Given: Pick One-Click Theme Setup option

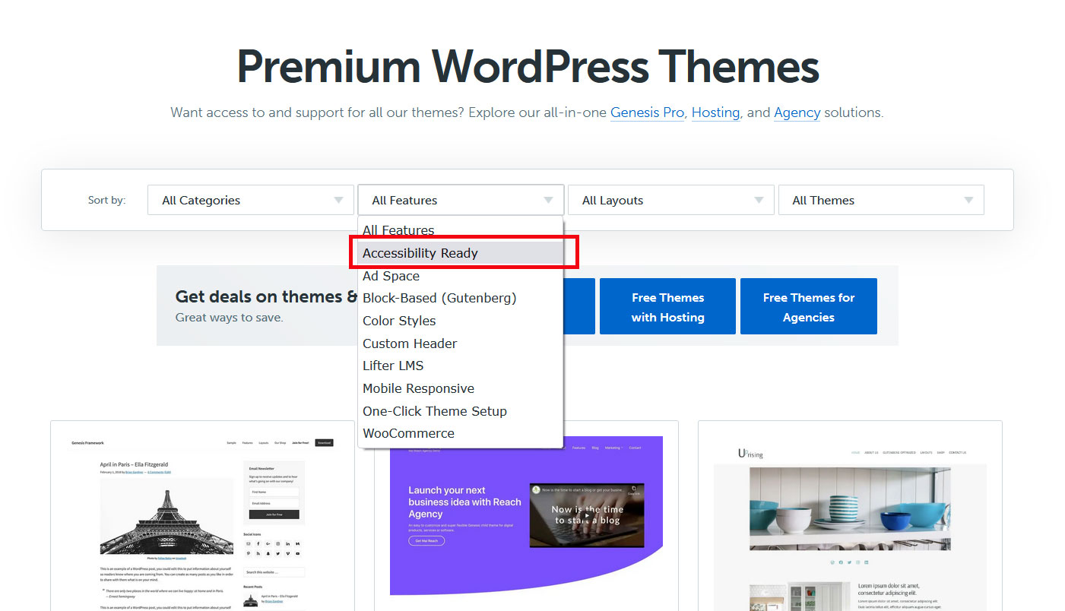Looking at the screenshot, I should tap(460, 411).
